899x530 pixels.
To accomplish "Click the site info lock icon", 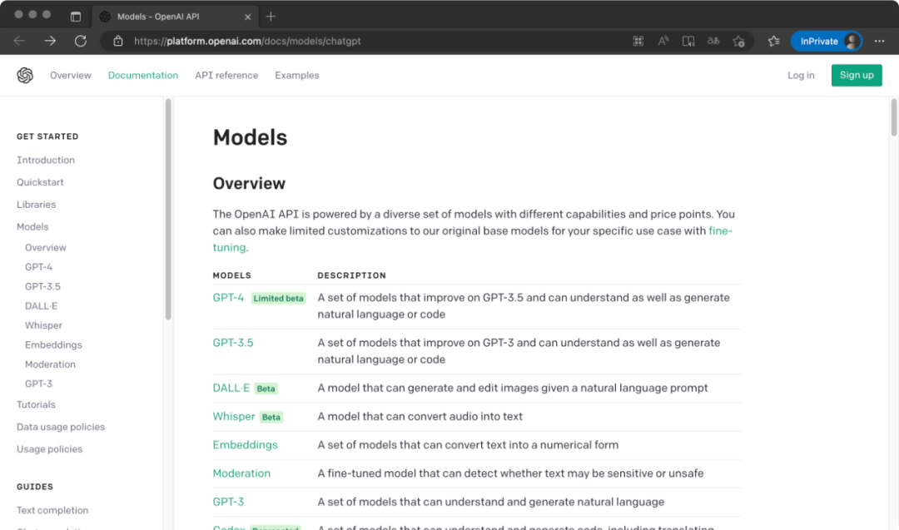I will (x=118, y=41).
